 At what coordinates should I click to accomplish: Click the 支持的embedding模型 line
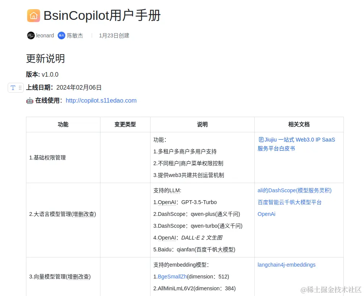pyautogui.click(x=181, y=265)
